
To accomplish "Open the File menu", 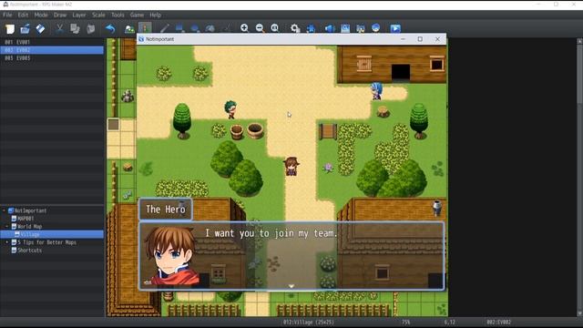I will pyautogui.click(x=7, y=15).
